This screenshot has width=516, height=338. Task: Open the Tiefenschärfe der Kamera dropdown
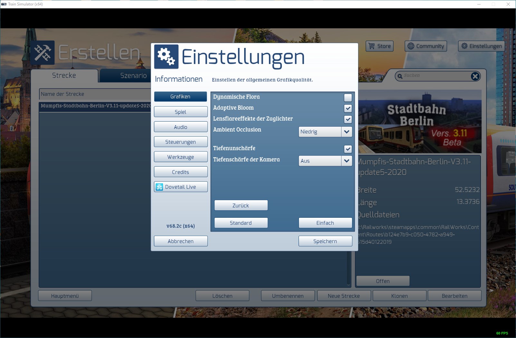325,161
